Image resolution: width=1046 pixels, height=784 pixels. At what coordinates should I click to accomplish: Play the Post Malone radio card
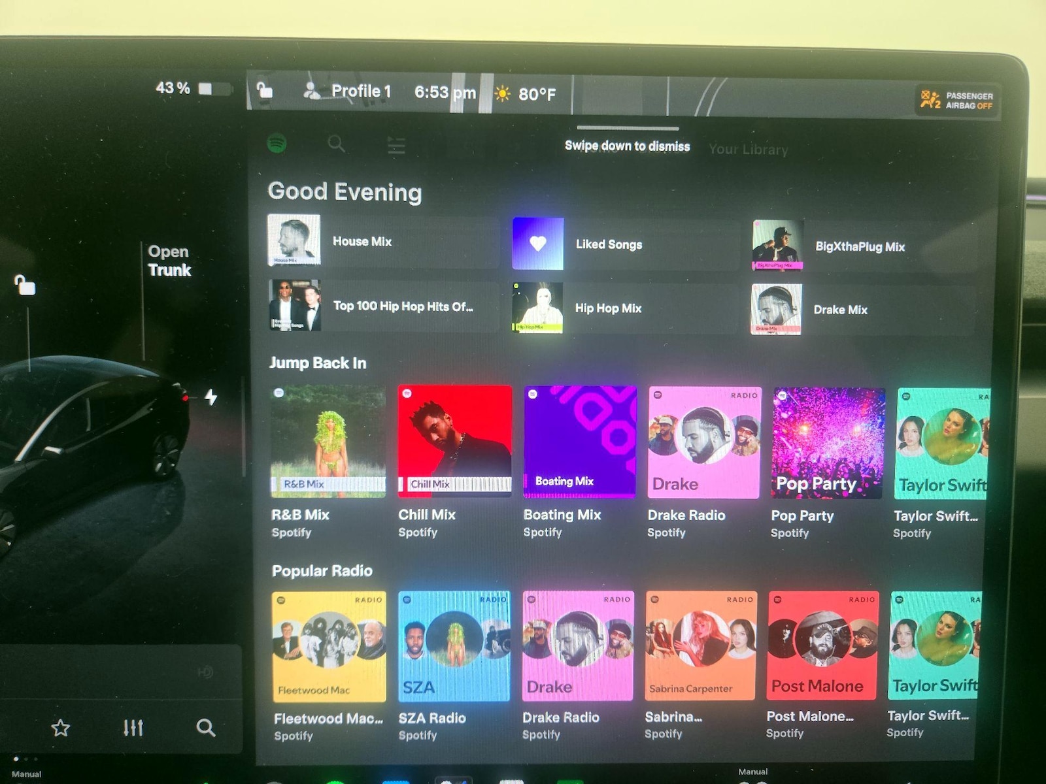[x=822, y=645]
